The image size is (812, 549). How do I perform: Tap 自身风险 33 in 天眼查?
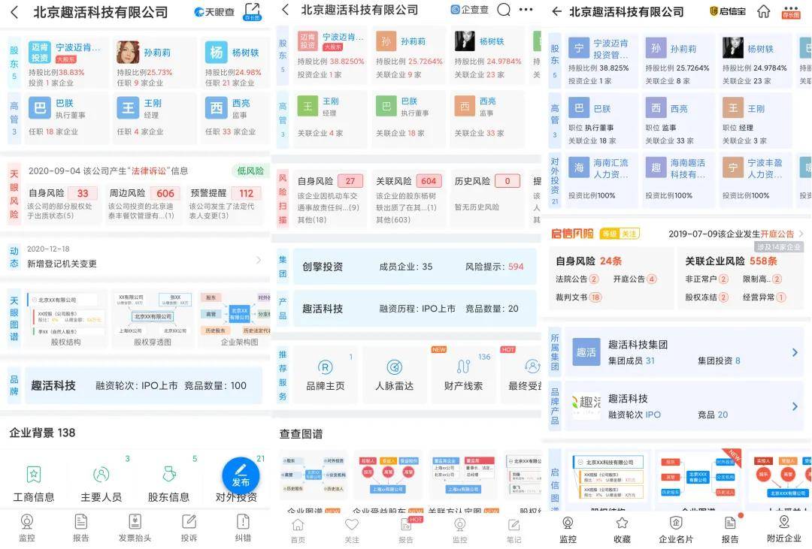point(64,204)
